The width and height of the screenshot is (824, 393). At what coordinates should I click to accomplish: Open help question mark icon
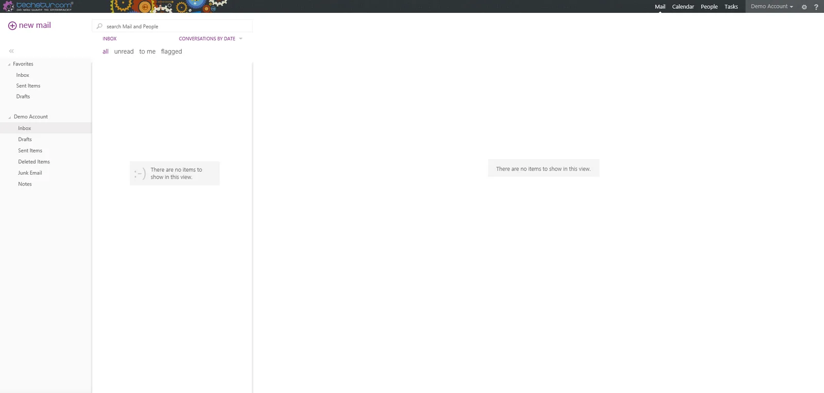pyautogui.click(x=816, y=7)
